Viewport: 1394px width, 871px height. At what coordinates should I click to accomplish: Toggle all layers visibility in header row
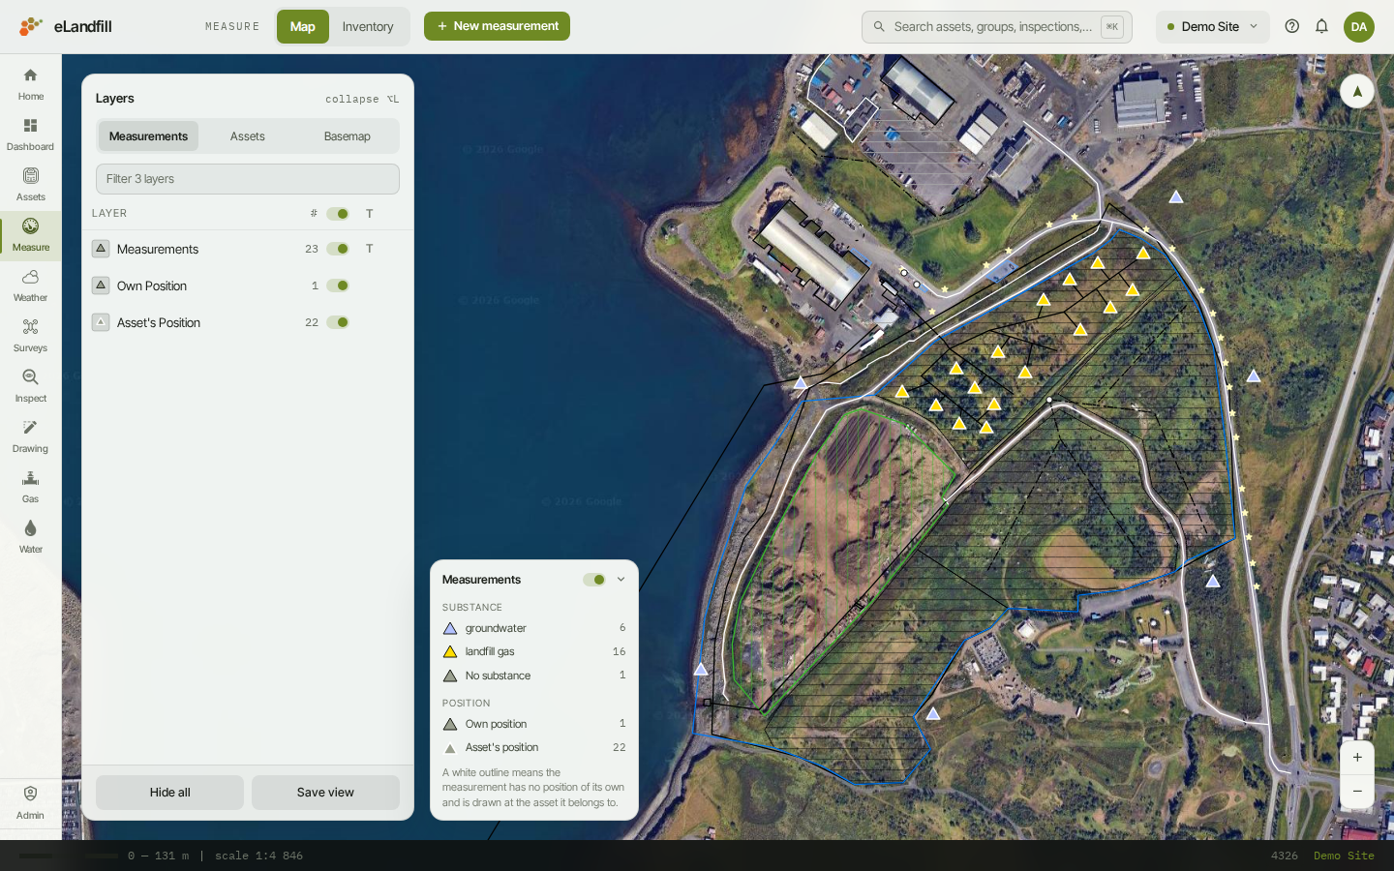(338, 214)
